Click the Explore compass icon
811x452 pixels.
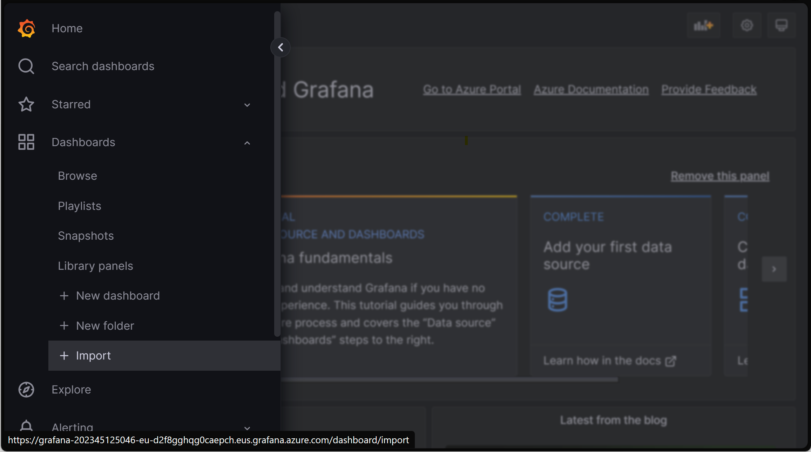coord(26,389)
